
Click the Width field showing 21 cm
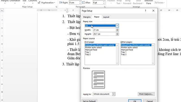104,30
